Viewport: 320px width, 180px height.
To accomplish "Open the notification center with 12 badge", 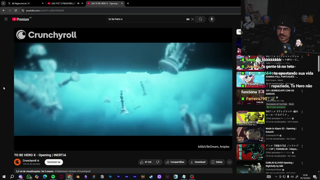I will [x=315, y=177].
